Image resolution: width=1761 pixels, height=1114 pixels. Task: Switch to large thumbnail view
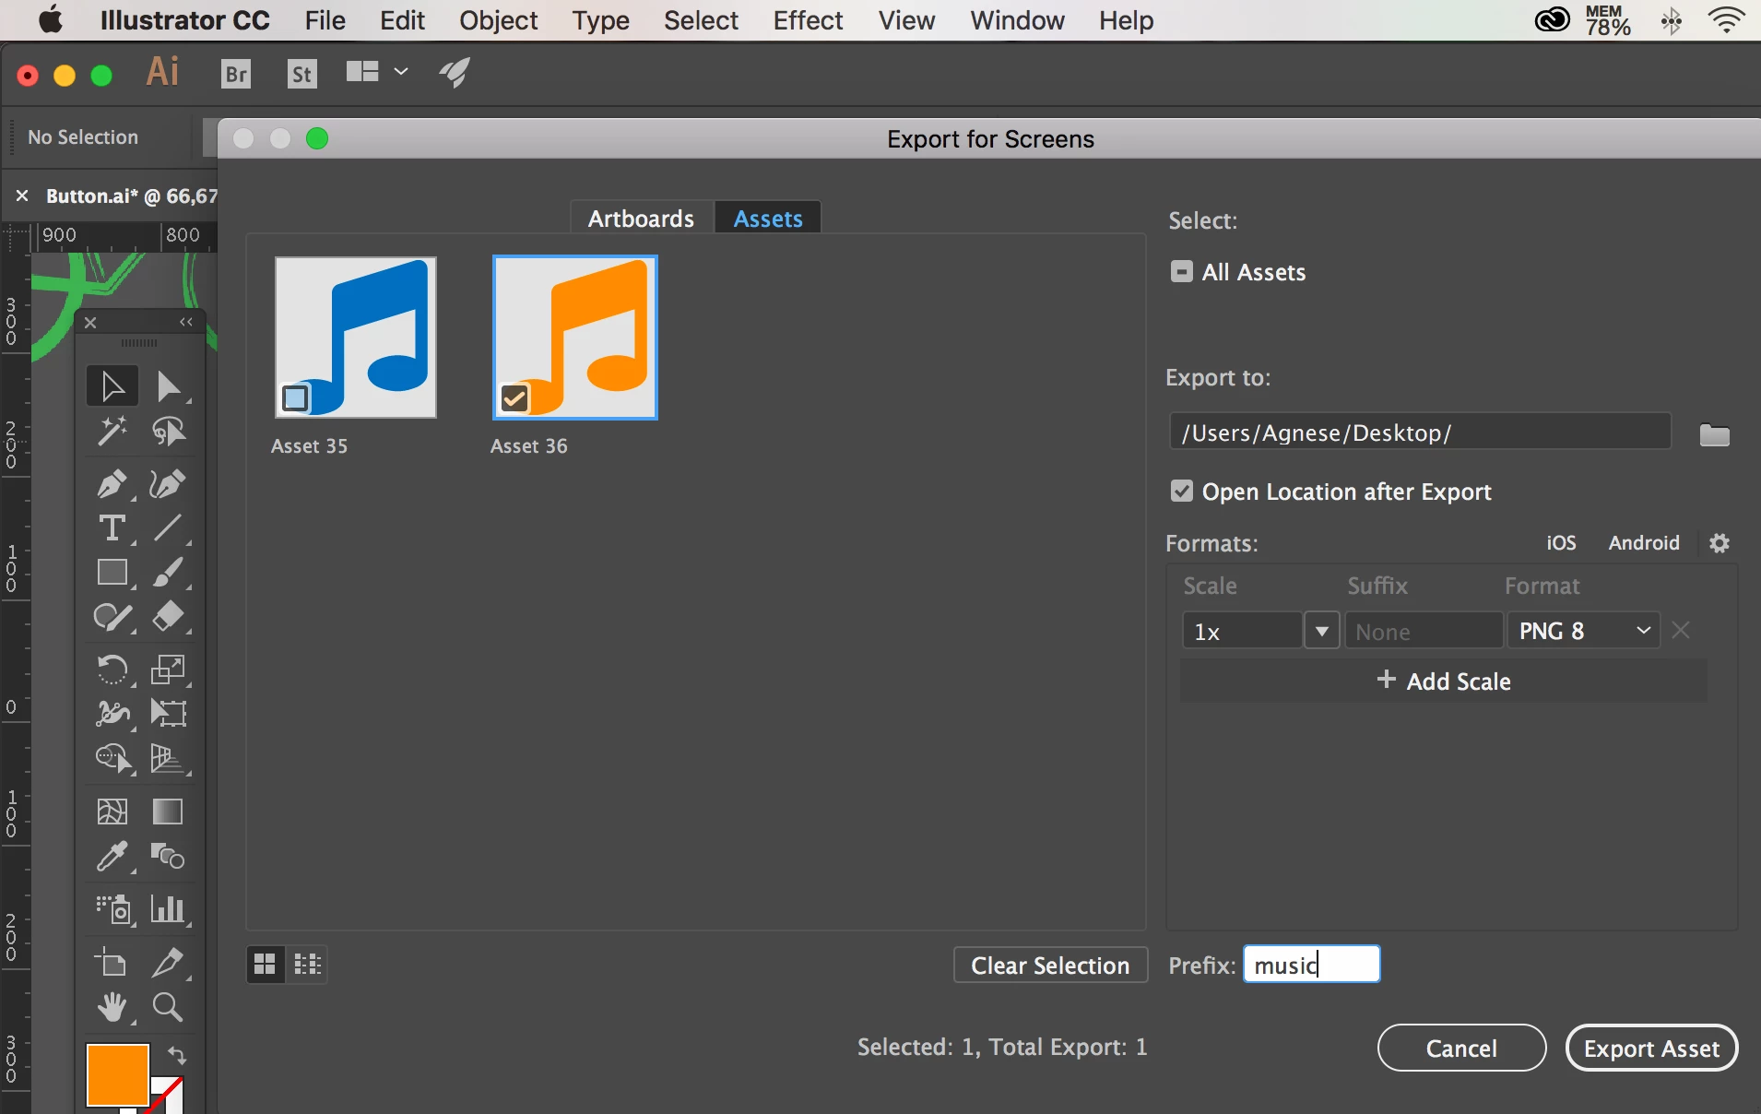pos(266,965)
